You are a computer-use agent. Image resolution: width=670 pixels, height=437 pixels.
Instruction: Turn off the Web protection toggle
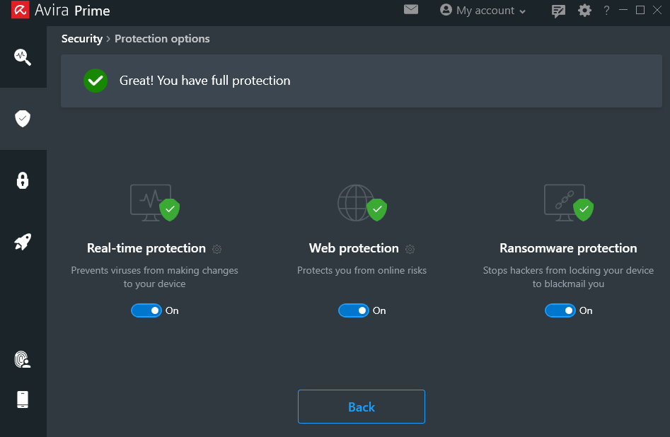354,310
